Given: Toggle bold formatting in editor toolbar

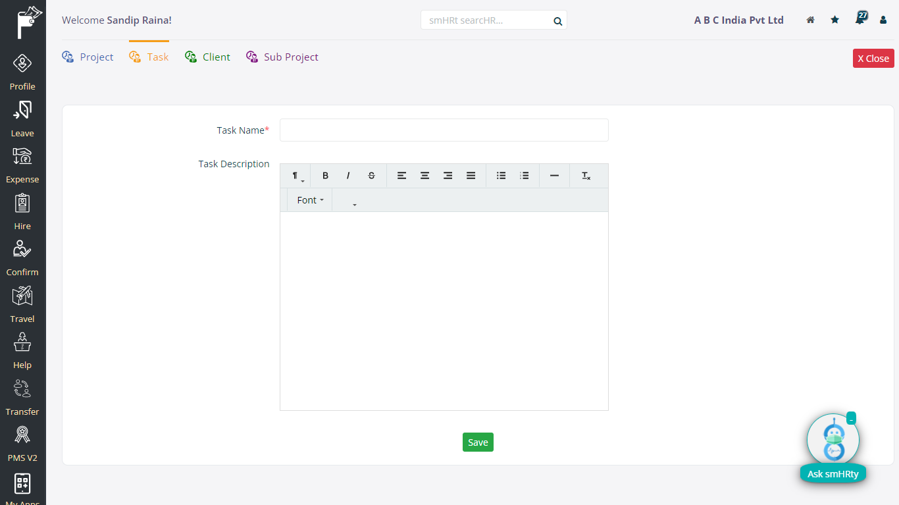Looking at the screenshot, I should 325,176.
